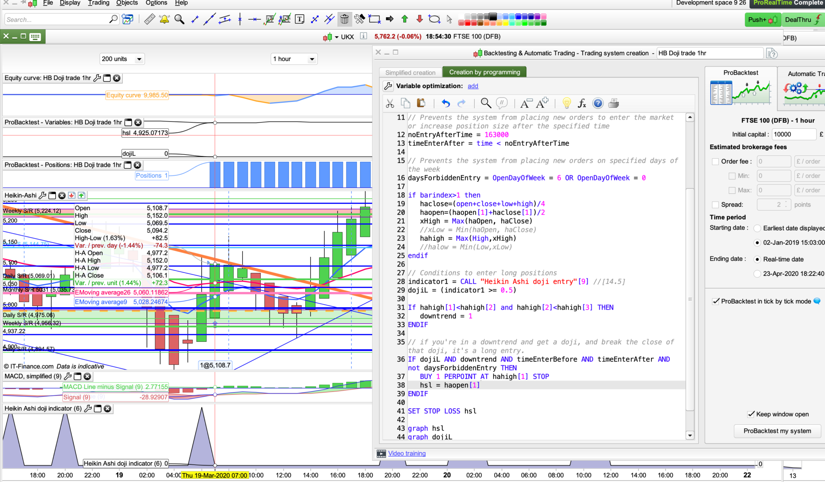This screenshot has height=482, width=825.
Task: Increase code editor font size
Action: [x=542, y=103]
